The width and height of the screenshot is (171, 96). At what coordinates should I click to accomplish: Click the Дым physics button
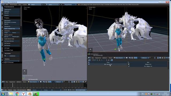pos(147,62)
